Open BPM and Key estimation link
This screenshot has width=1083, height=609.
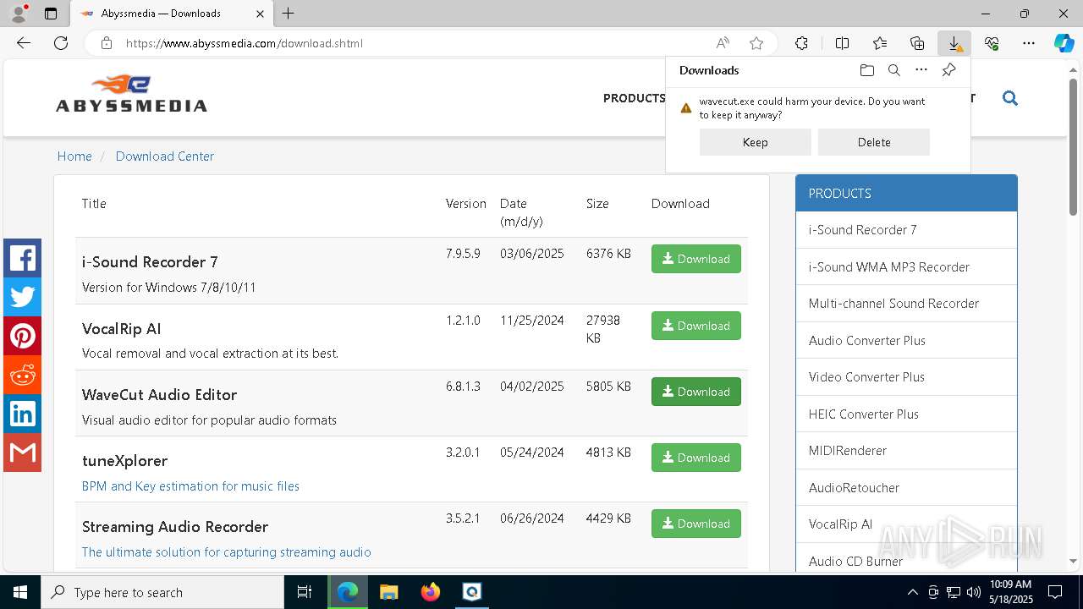click(190, 486)
